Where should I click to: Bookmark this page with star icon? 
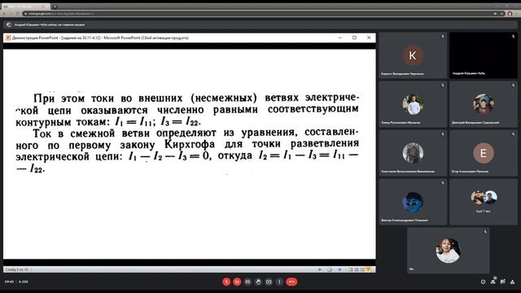(x=502, y=14)
